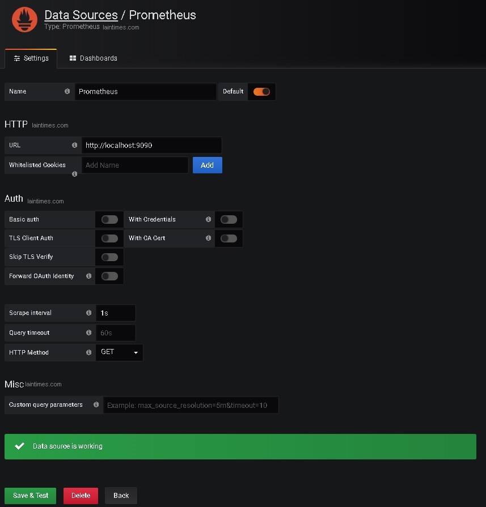The height and width of the screenshot is (507, 486).
Task: Enable the With Credentials toggle
Action: click(x=229, y=220)
